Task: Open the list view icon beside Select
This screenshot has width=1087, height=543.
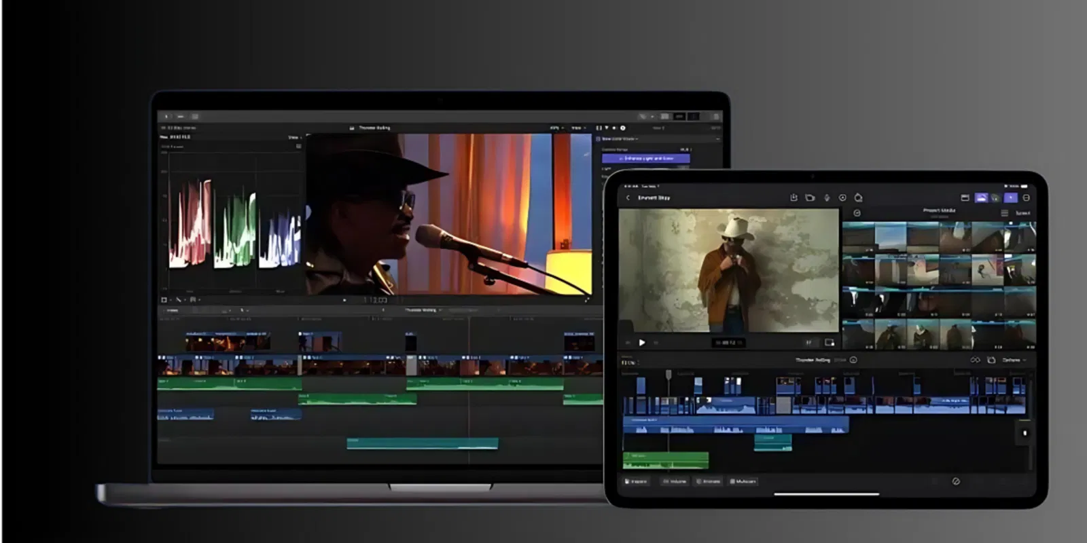Action: (1004, 213)
